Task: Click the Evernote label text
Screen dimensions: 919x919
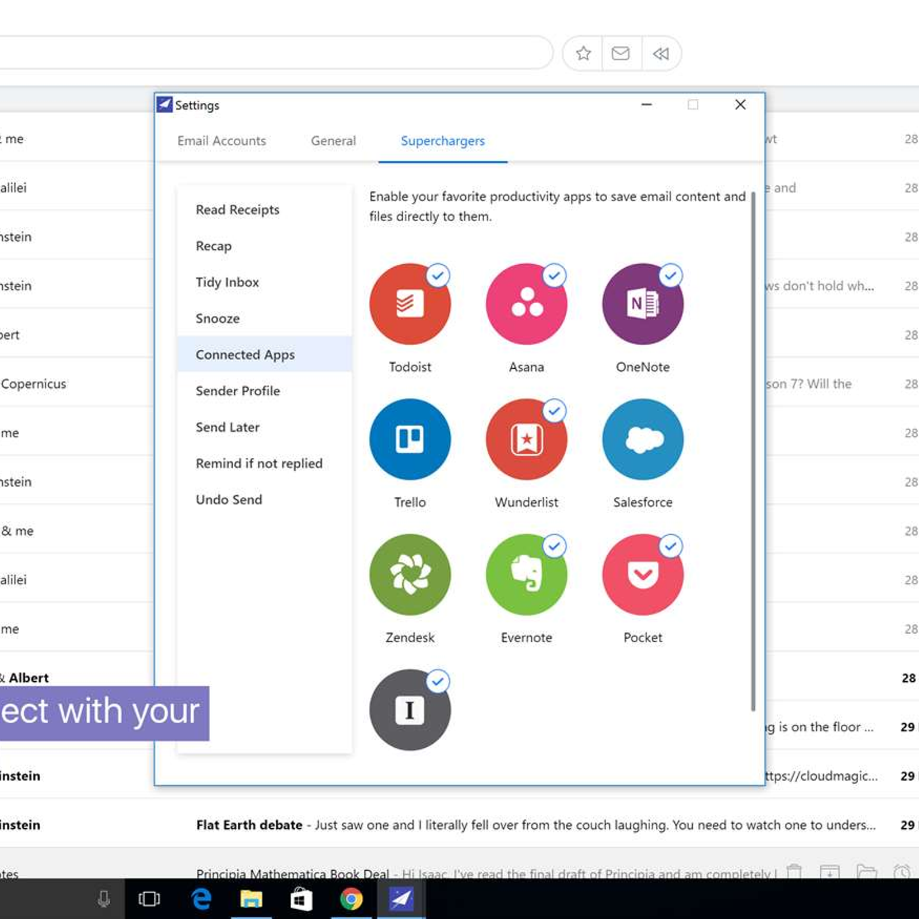Action: pyautogui.click(x=526, y=637)
